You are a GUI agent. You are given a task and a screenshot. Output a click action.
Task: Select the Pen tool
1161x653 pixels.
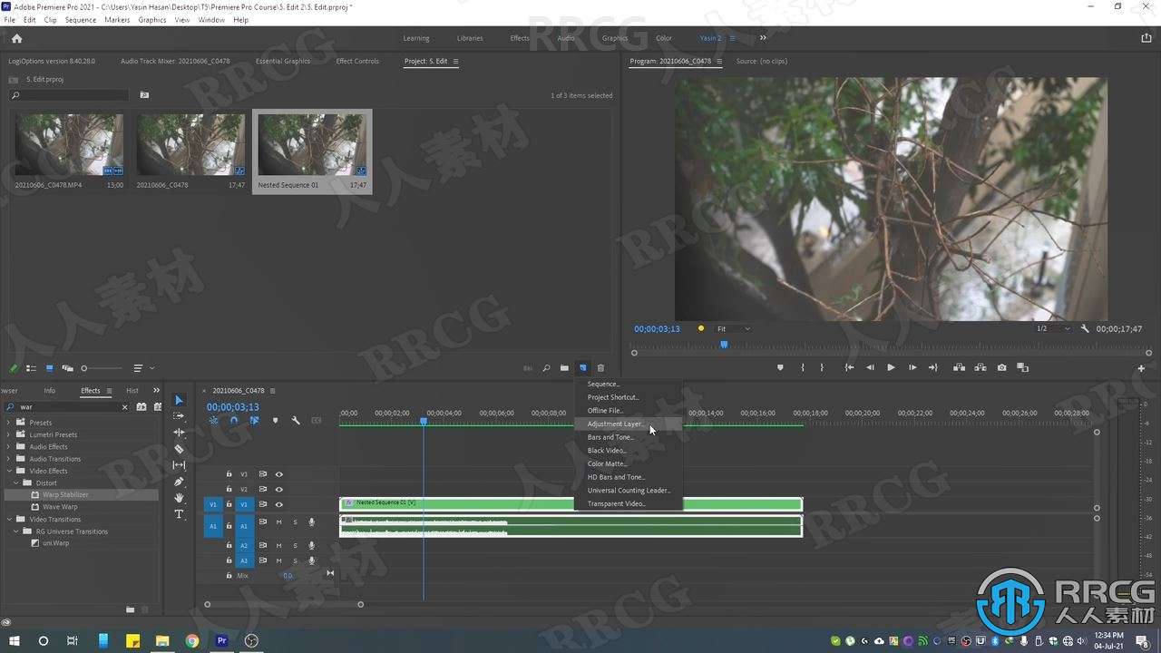click(x=179, y=482)
